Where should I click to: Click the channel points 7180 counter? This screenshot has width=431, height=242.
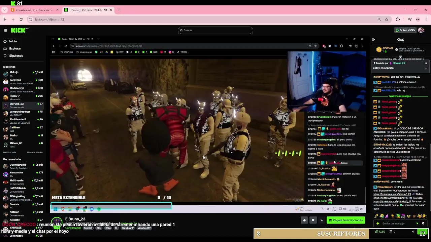[x=380, y=232]
